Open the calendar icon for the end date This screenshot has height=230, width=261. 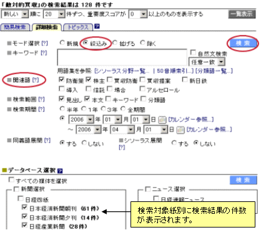point(180,130)
